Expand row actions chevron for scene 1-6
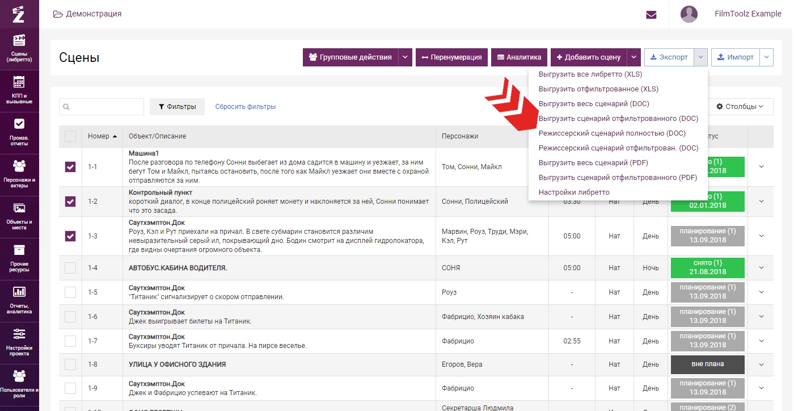 (761, 317)
